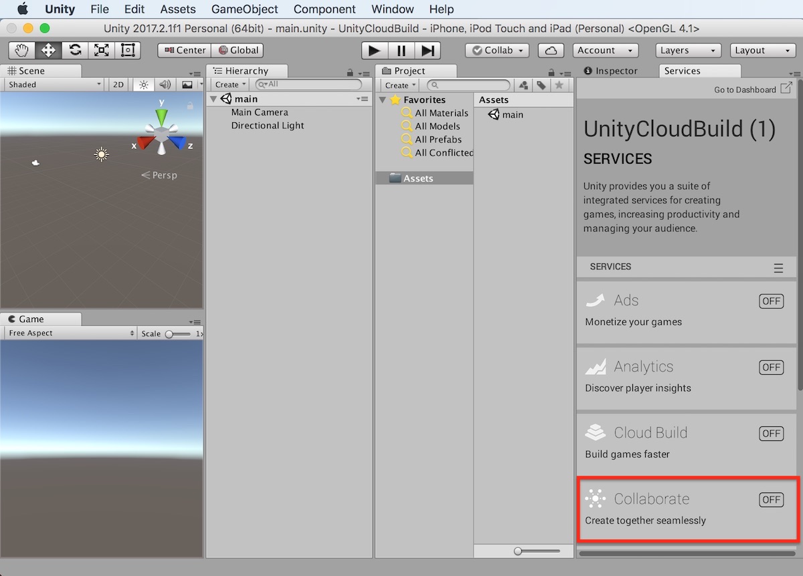803x576 pixels.
Task: Click the Project search field
Action: pos(468,85)
